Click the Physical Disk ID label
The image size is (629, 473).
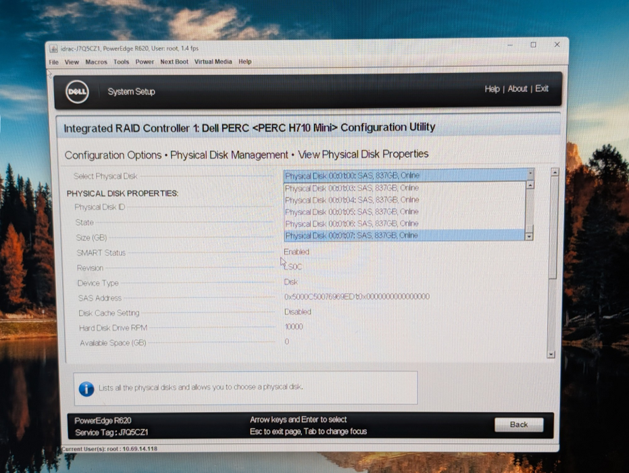point(100,207)
